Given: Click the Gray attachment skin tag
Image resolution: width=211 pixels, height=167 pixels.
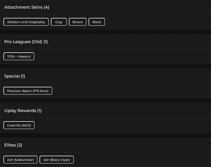Looking at the screenshot, I should click(x=59, y=22).
